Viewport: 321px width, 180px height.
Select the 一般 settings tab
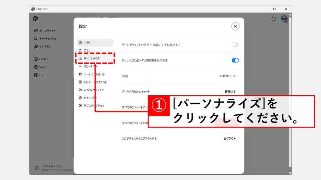(95, 42)
